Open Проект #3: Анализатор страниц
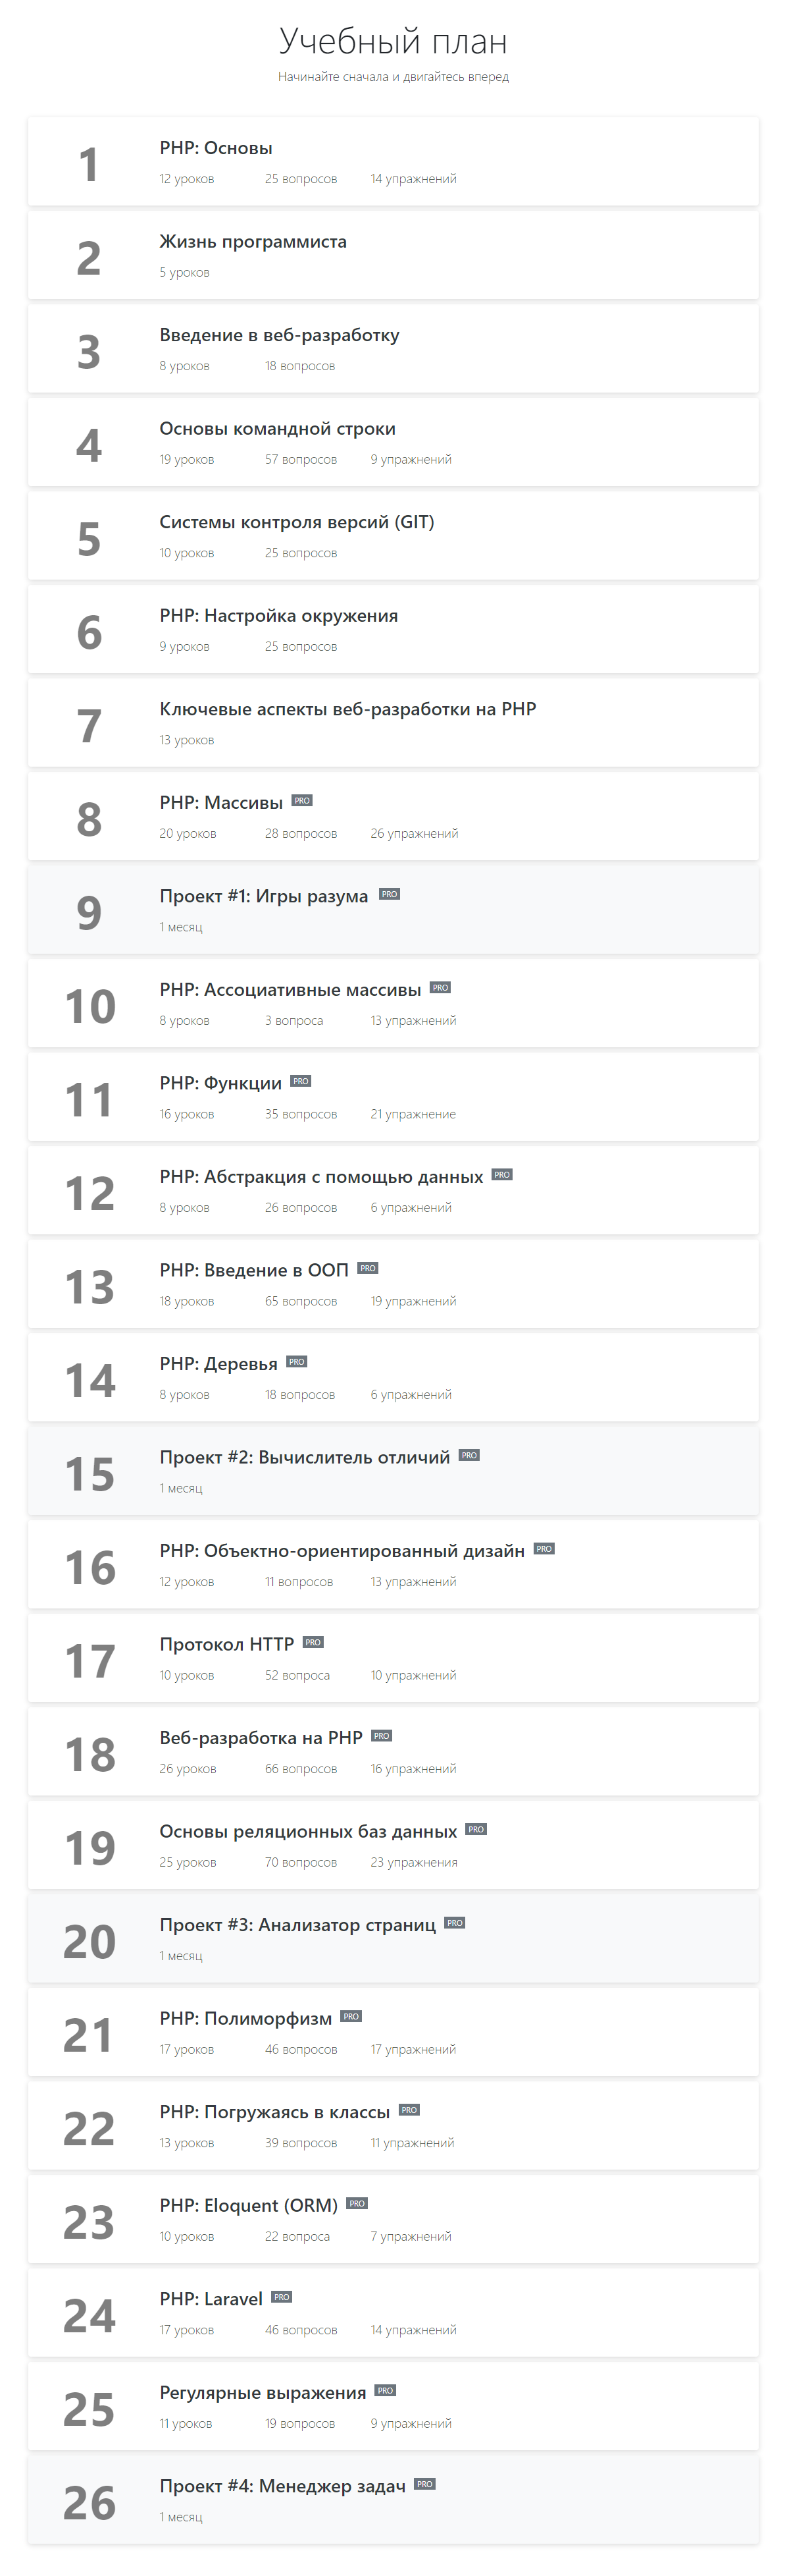 click(x=393, y=1938)
